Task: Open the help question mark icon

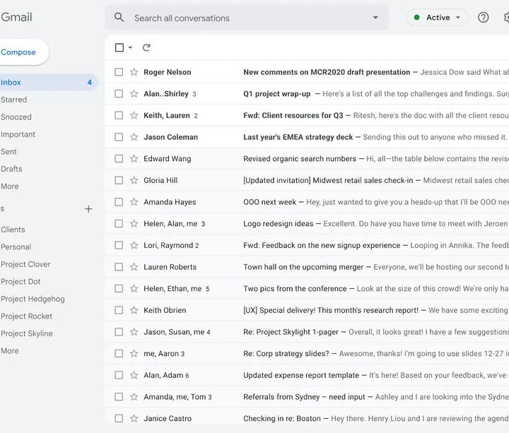Action: 483,18
